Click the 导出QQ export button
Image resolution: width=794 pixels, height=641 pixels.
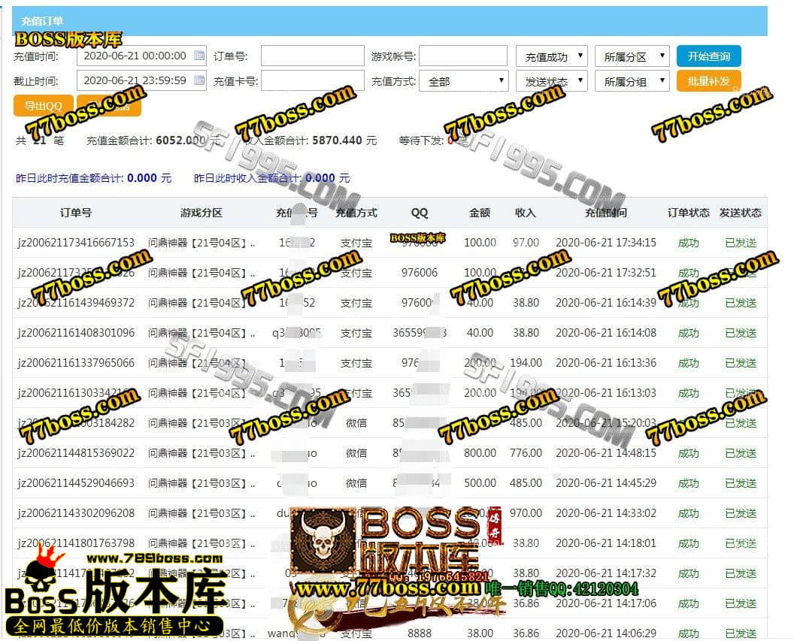tap(43, 106)
